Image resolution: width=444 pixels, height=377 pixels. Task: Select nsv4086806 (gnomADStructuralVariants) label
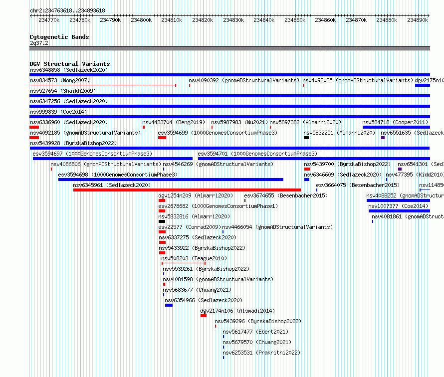tap(106, 164)
